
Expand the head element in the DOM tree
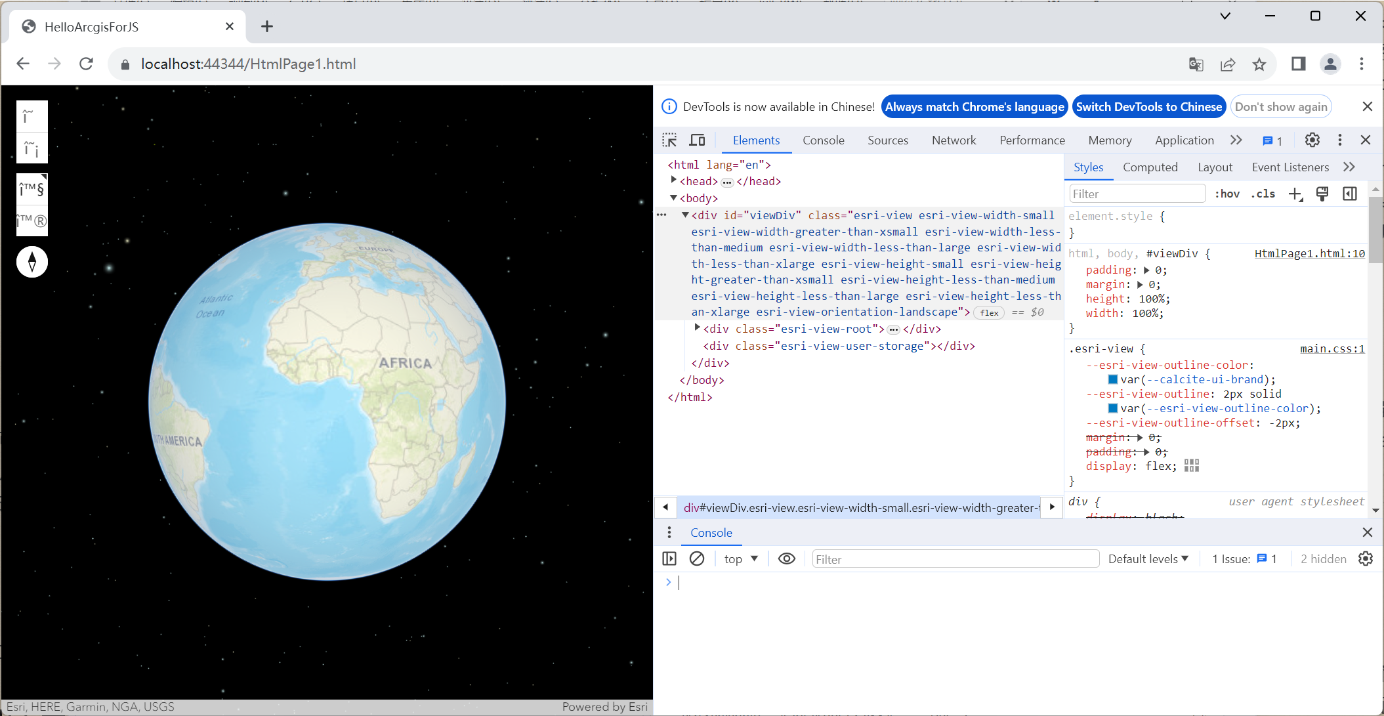click(673, 180)
